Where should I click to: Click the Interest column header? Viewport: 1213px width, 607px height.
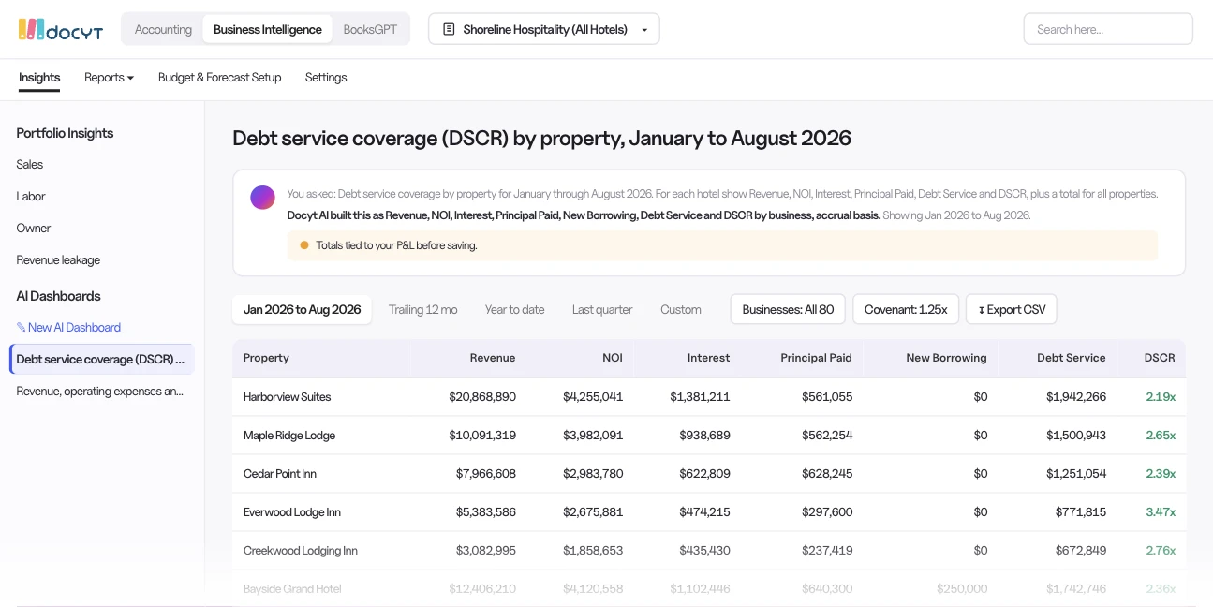tap(708, 358)
